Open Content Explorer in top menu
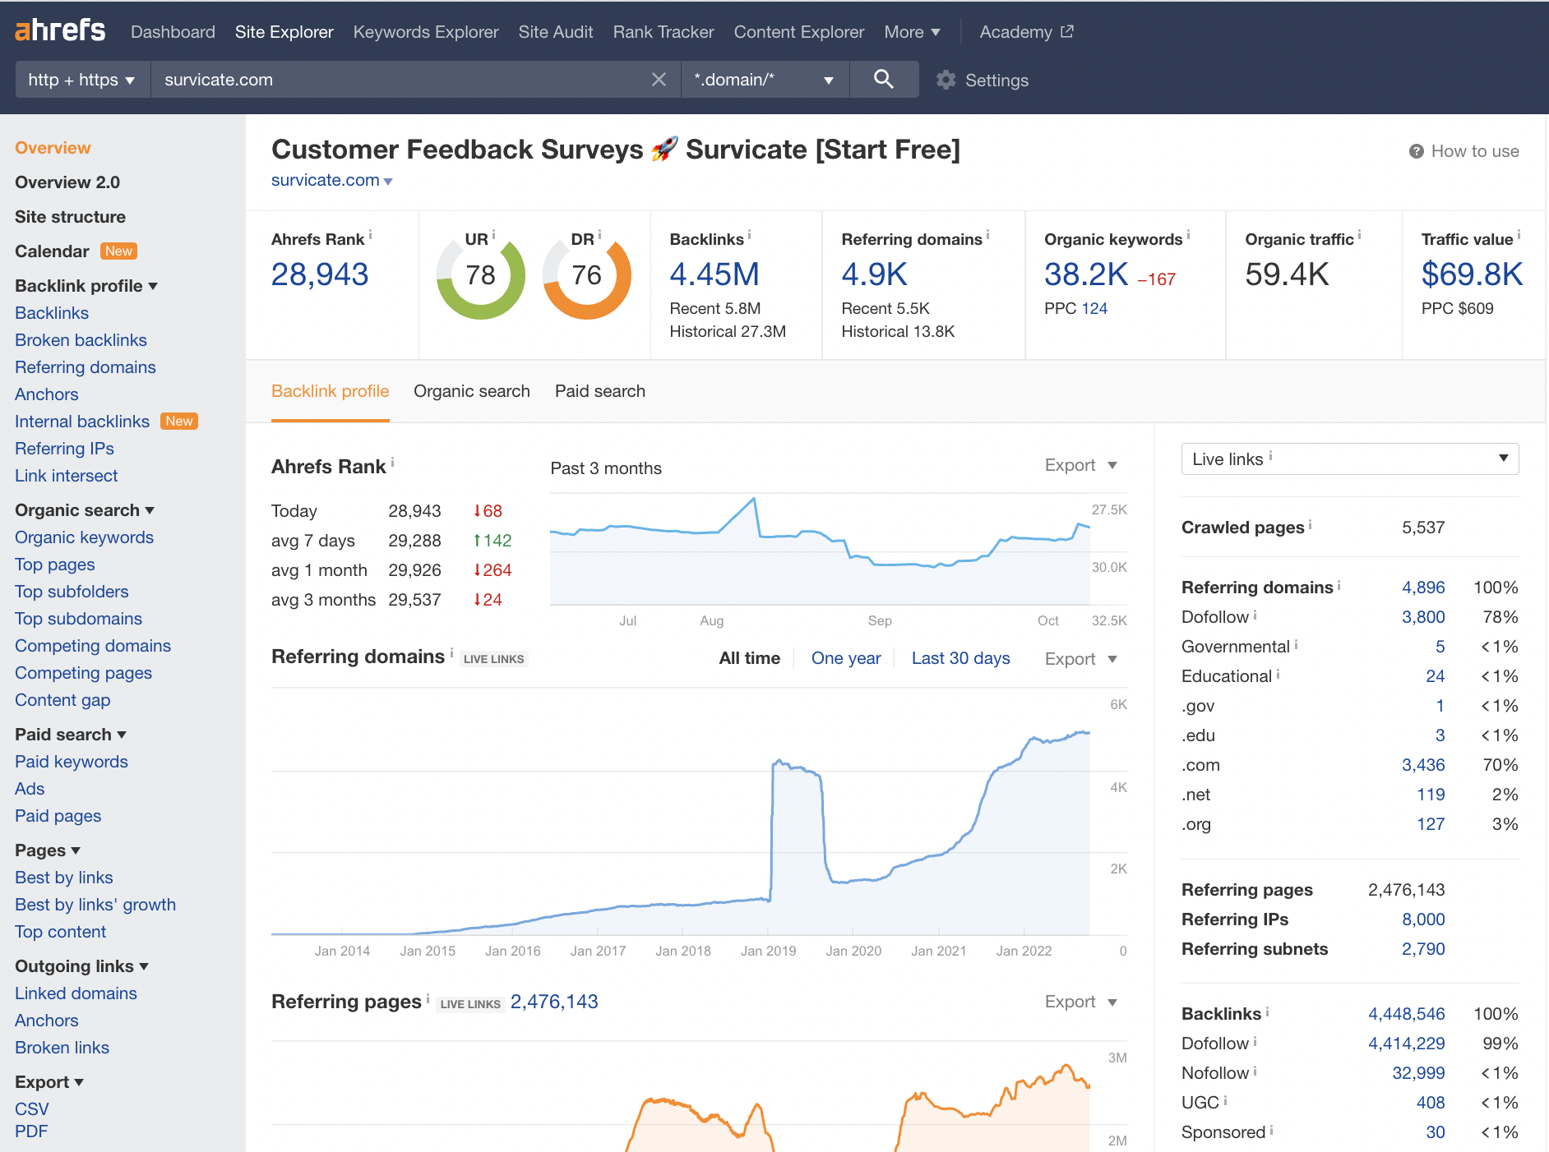 tap(798, 32)
